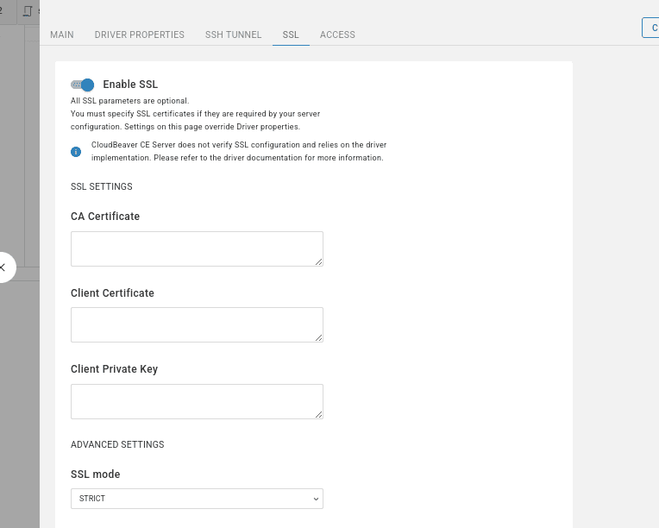Open the MAIN tab

coord(62,35)
